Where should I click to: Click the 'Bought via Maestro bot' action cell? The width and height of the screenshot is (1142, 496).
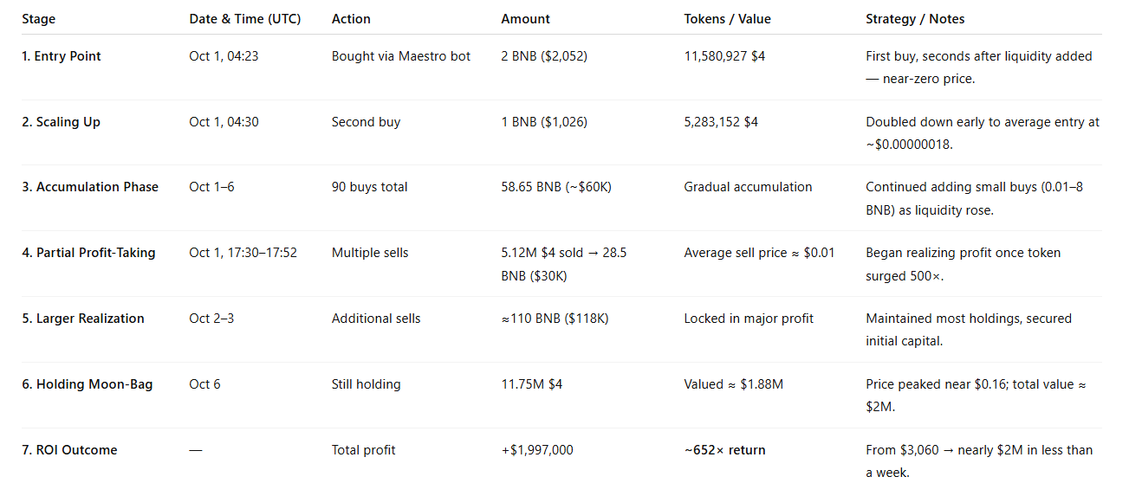point(401,56)
